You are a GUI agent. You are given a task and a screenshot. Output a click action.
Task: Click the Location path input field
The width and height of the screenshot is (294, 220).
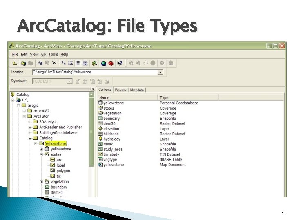tap(95, 72)
